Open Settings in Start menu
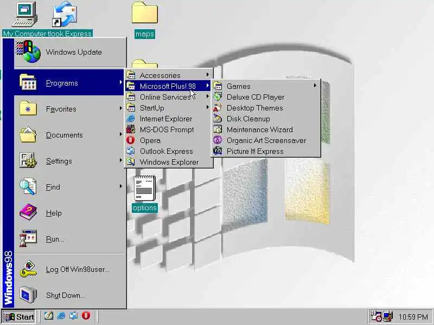This screenshot has height=325, width=434. tap(69, 161)
